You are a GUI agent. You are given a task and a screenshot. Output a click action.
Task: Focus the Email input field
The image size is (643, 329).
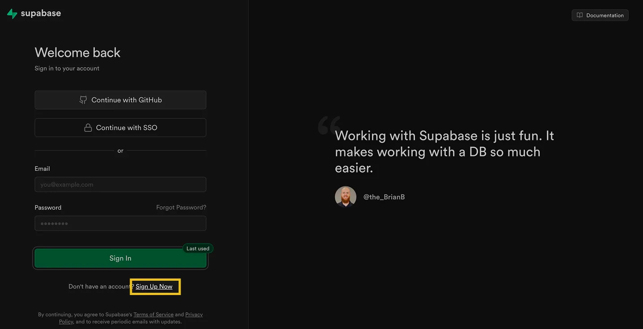click(x=120, y=185)
